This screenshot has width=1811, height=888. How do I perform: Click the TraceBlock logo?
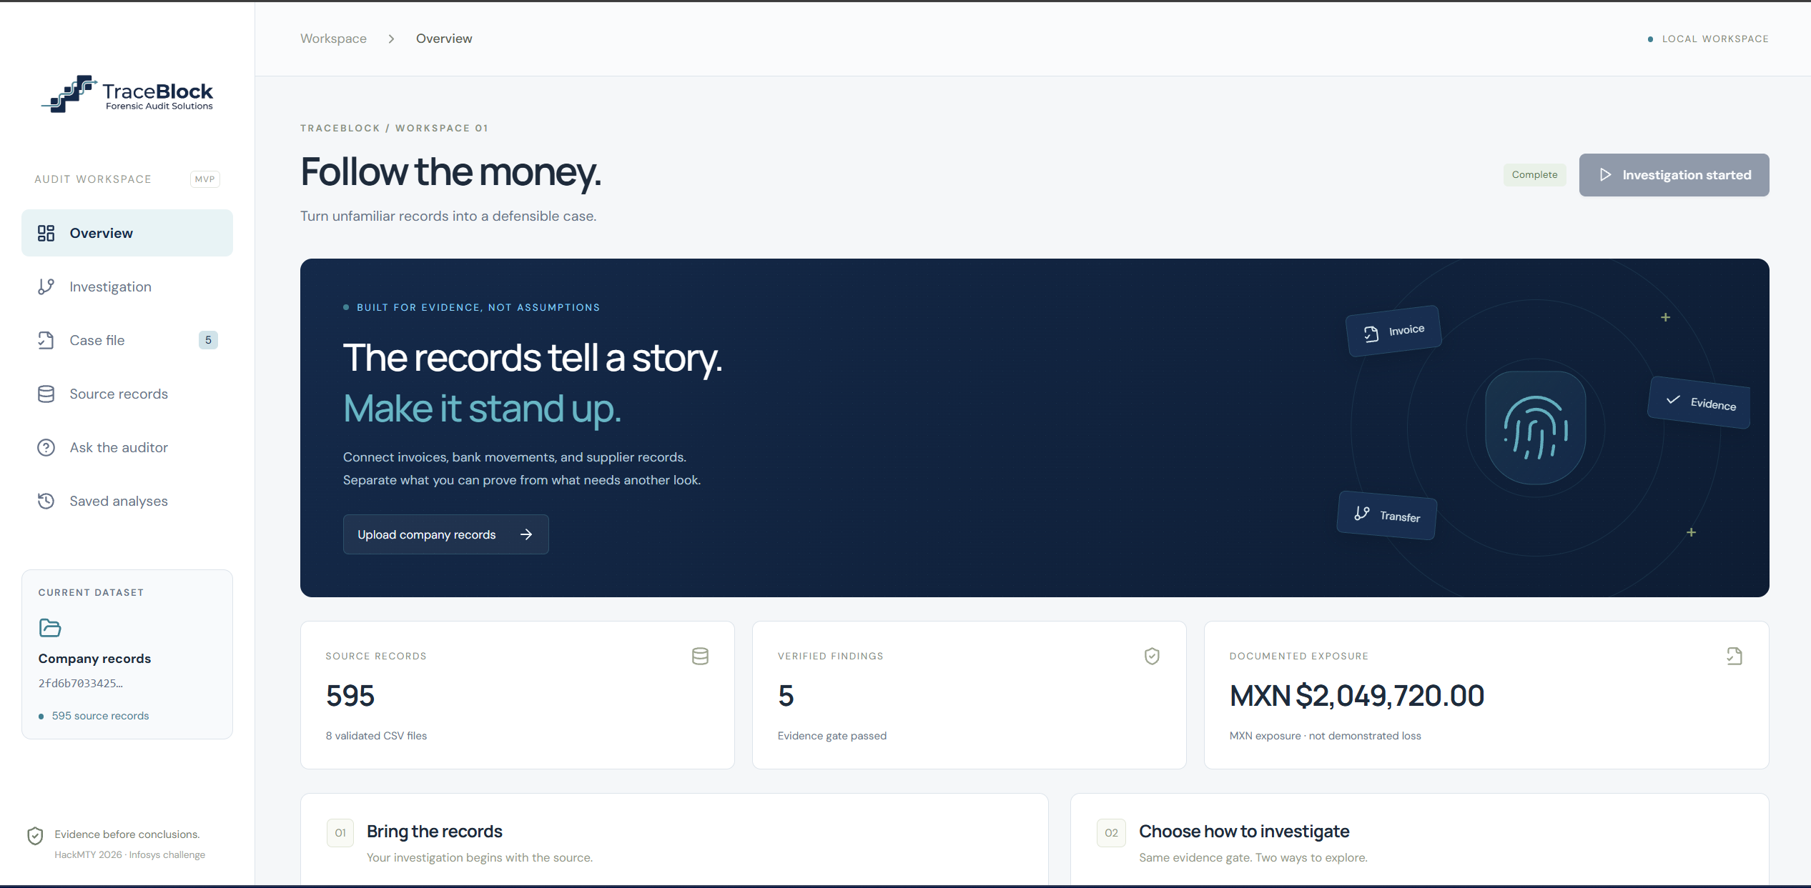(127, 94)
